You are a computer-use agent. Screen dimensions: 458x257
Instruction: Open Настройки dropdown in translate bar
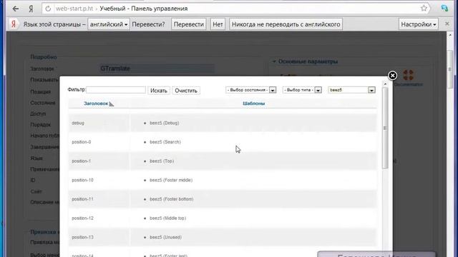pos(419,24)
